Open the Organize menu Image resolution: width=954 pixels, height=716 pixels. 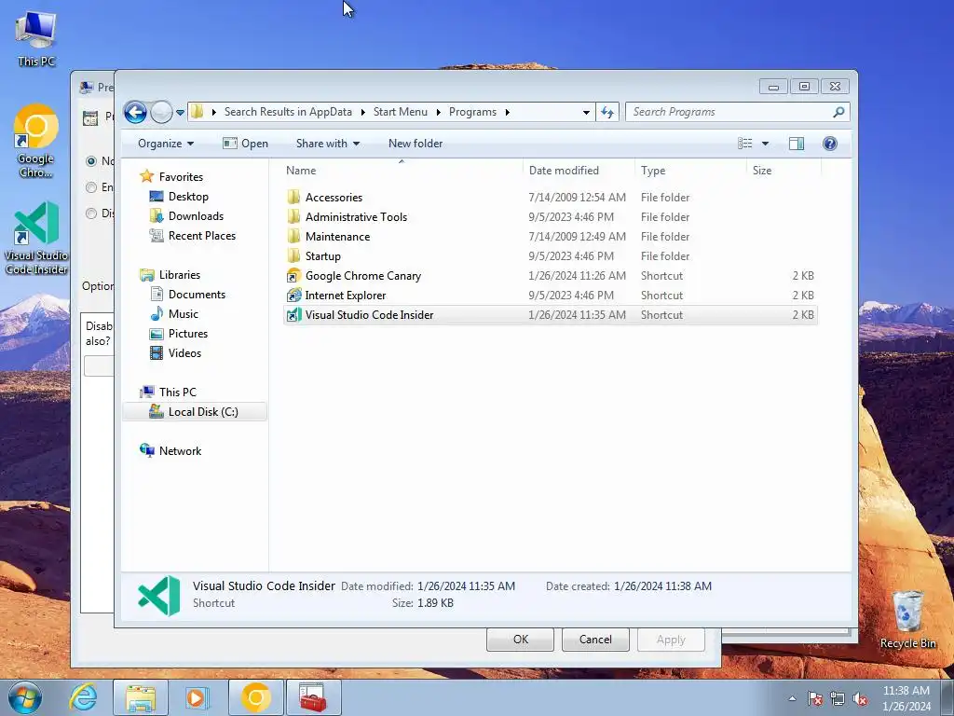166,144
